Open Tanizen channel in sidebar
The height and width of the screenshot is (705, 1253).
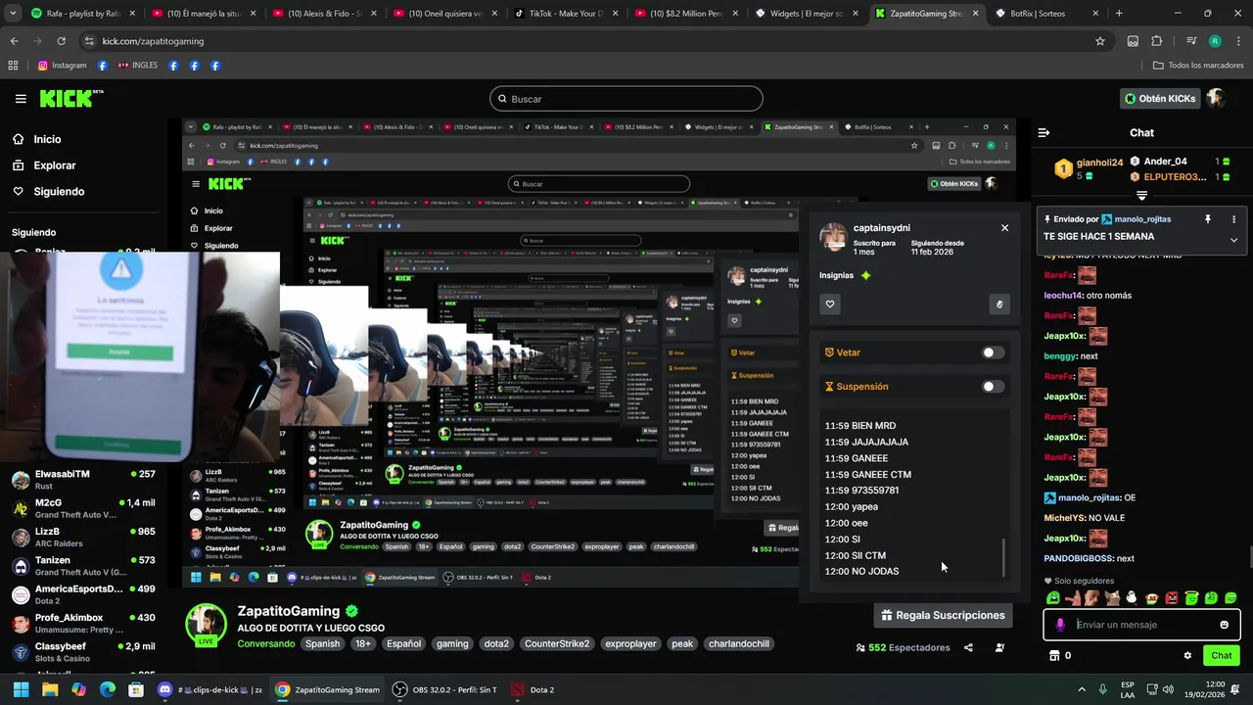[84, 566]
